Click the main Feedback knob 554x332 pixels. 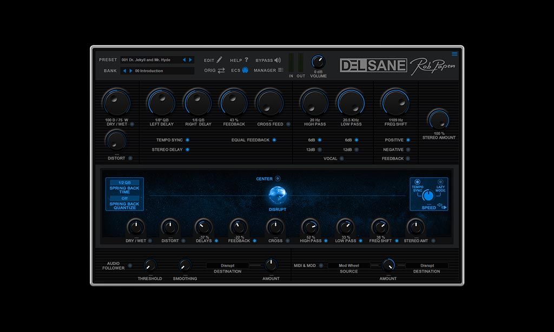[234, 103]
